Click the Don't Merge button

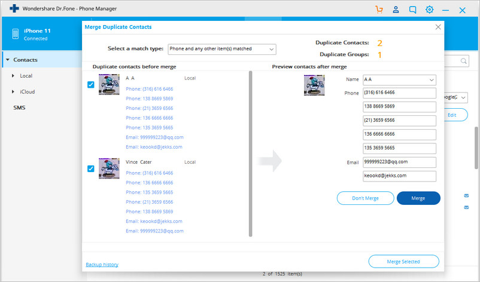[x=365, y=198]
